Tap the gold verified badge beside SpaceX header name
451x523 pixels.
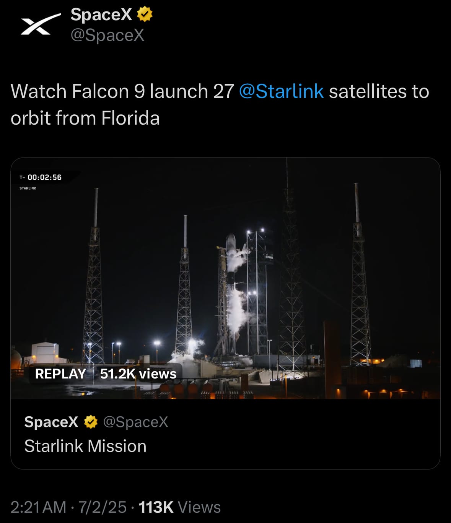tap(145, 15)
